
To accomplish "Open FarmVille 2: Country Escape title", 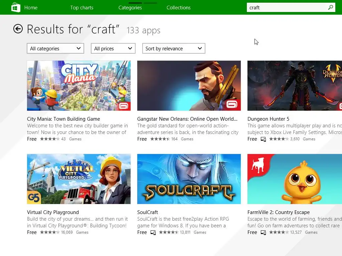I will (x=279, y=212).
